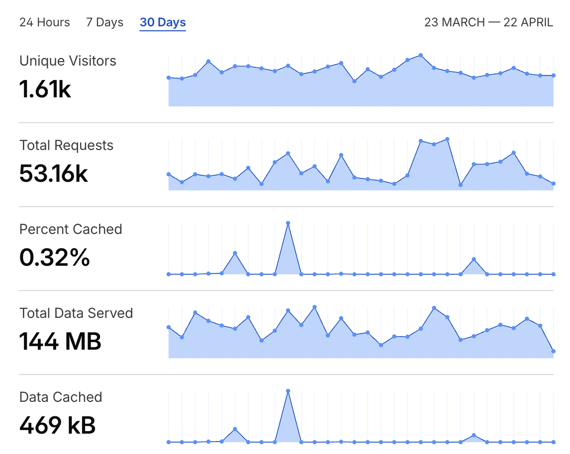Screen dimensions: 570x454
Task: Click the 53.16k requests value
Action: (x=54, y=173)
